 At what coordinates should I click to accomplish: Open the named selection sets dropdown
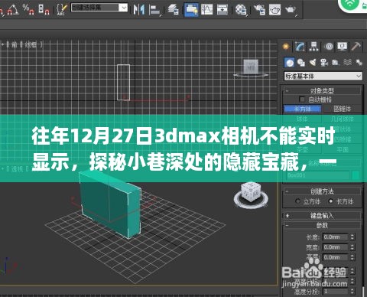pyautogui.click(x=99, y=8)
